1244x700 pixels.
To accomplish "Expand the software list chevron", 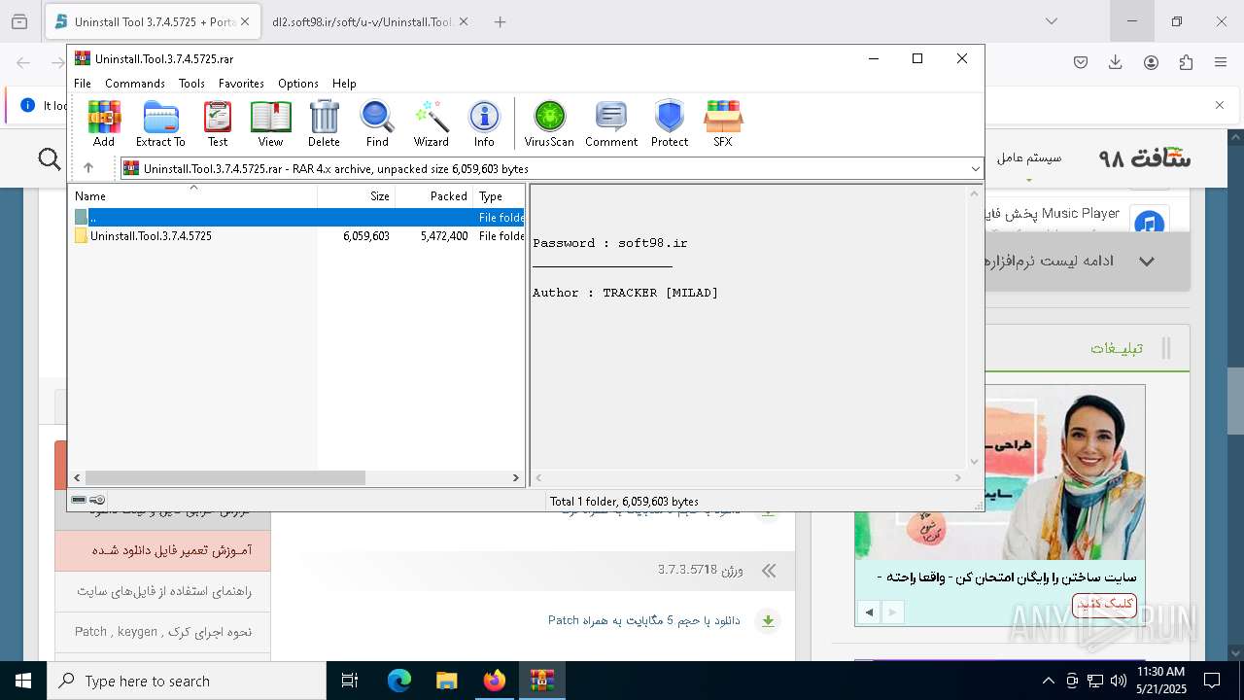I will coord(1147,262).
